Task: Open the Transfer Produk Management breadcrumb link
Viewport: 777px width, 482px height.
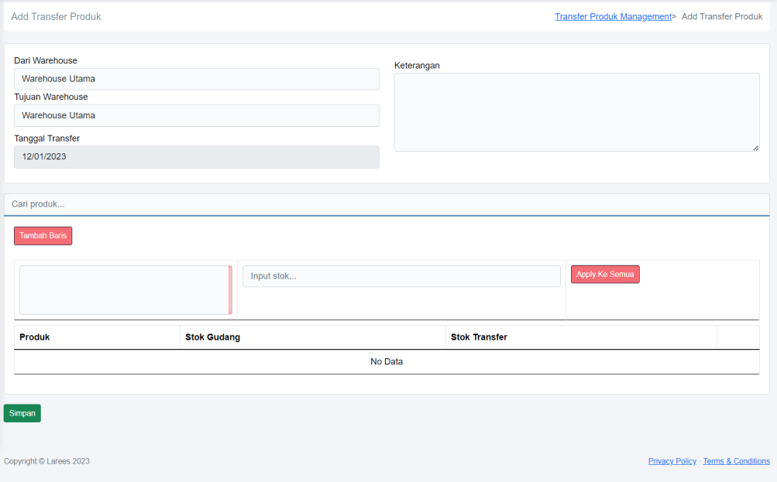Action: click(x=612, y=16)
